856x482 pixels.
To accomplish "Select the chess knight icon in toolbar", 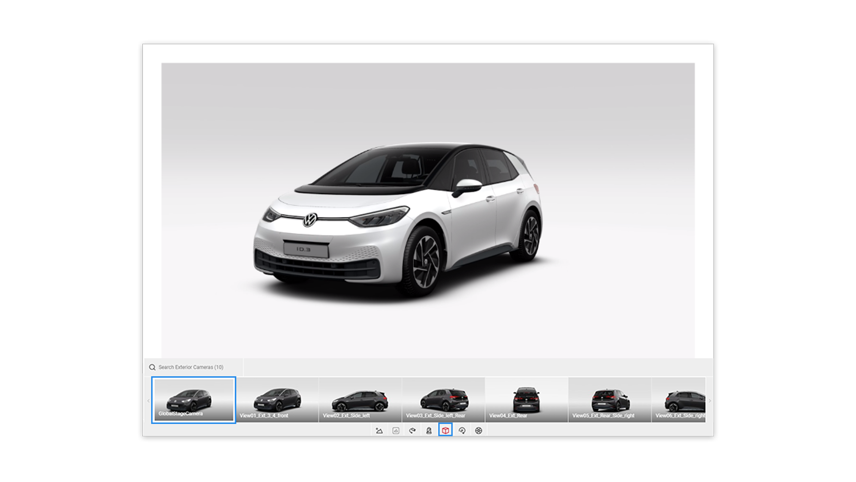I will tap(429, 431).
